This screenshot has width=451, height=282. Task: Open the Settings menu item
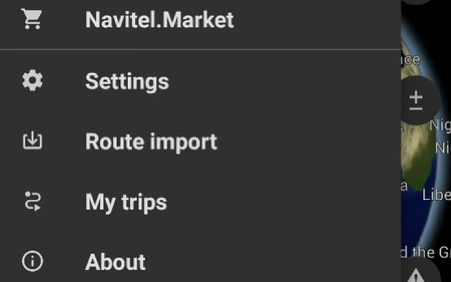pos(127,82)
